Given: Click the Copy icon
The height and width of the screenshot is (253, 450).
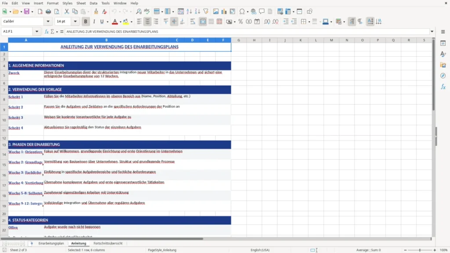Looking at the screenshot, I should coord(75,11).
